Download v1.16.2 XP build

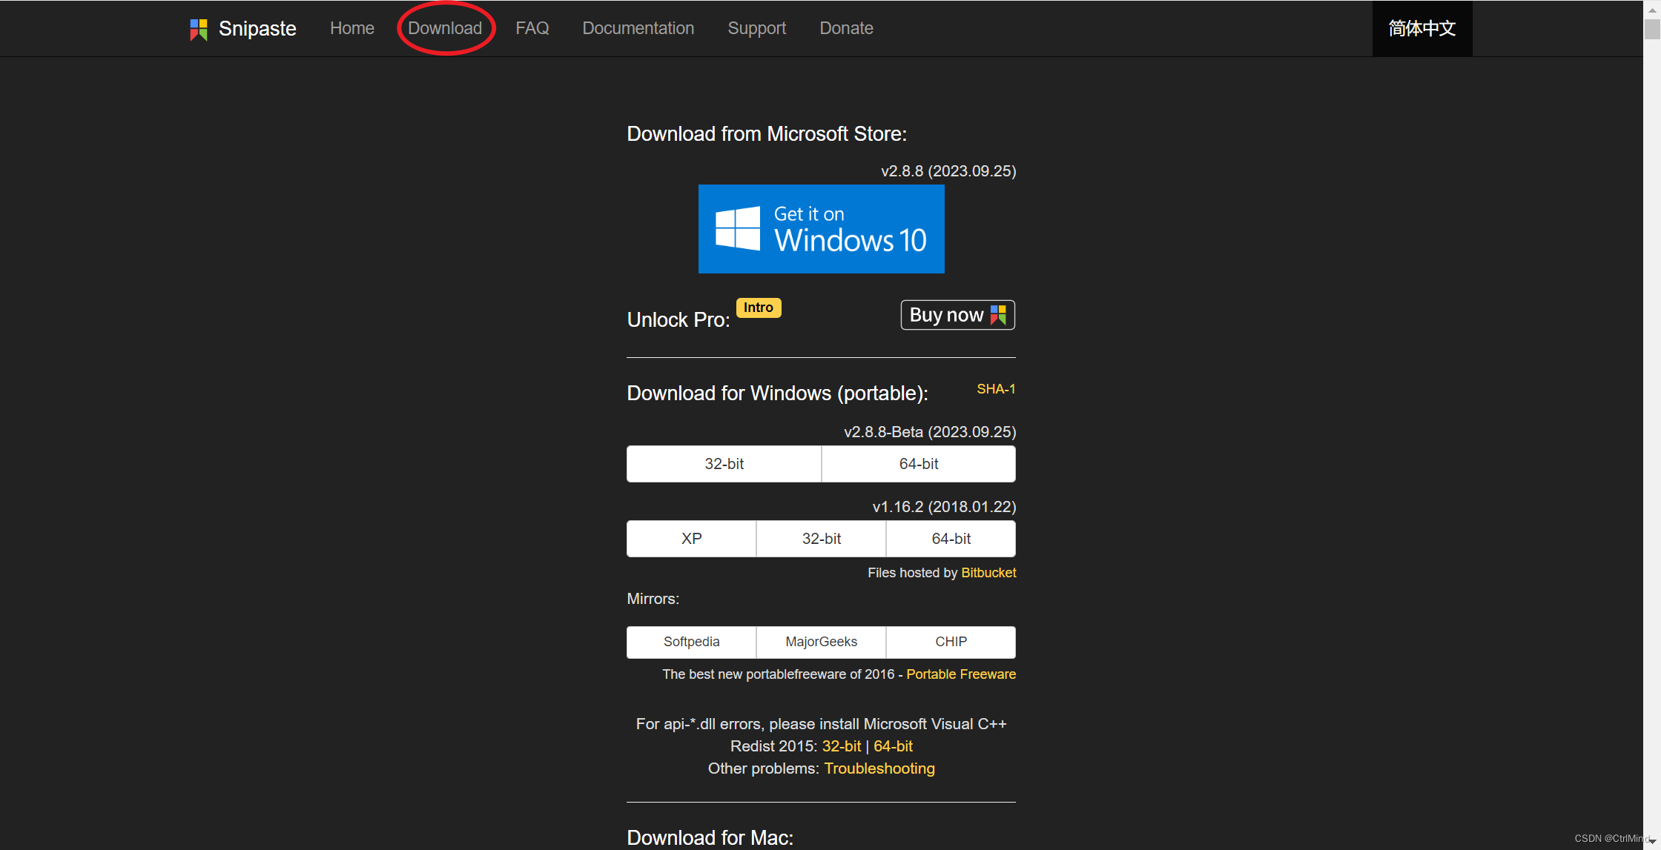point(692,539)
